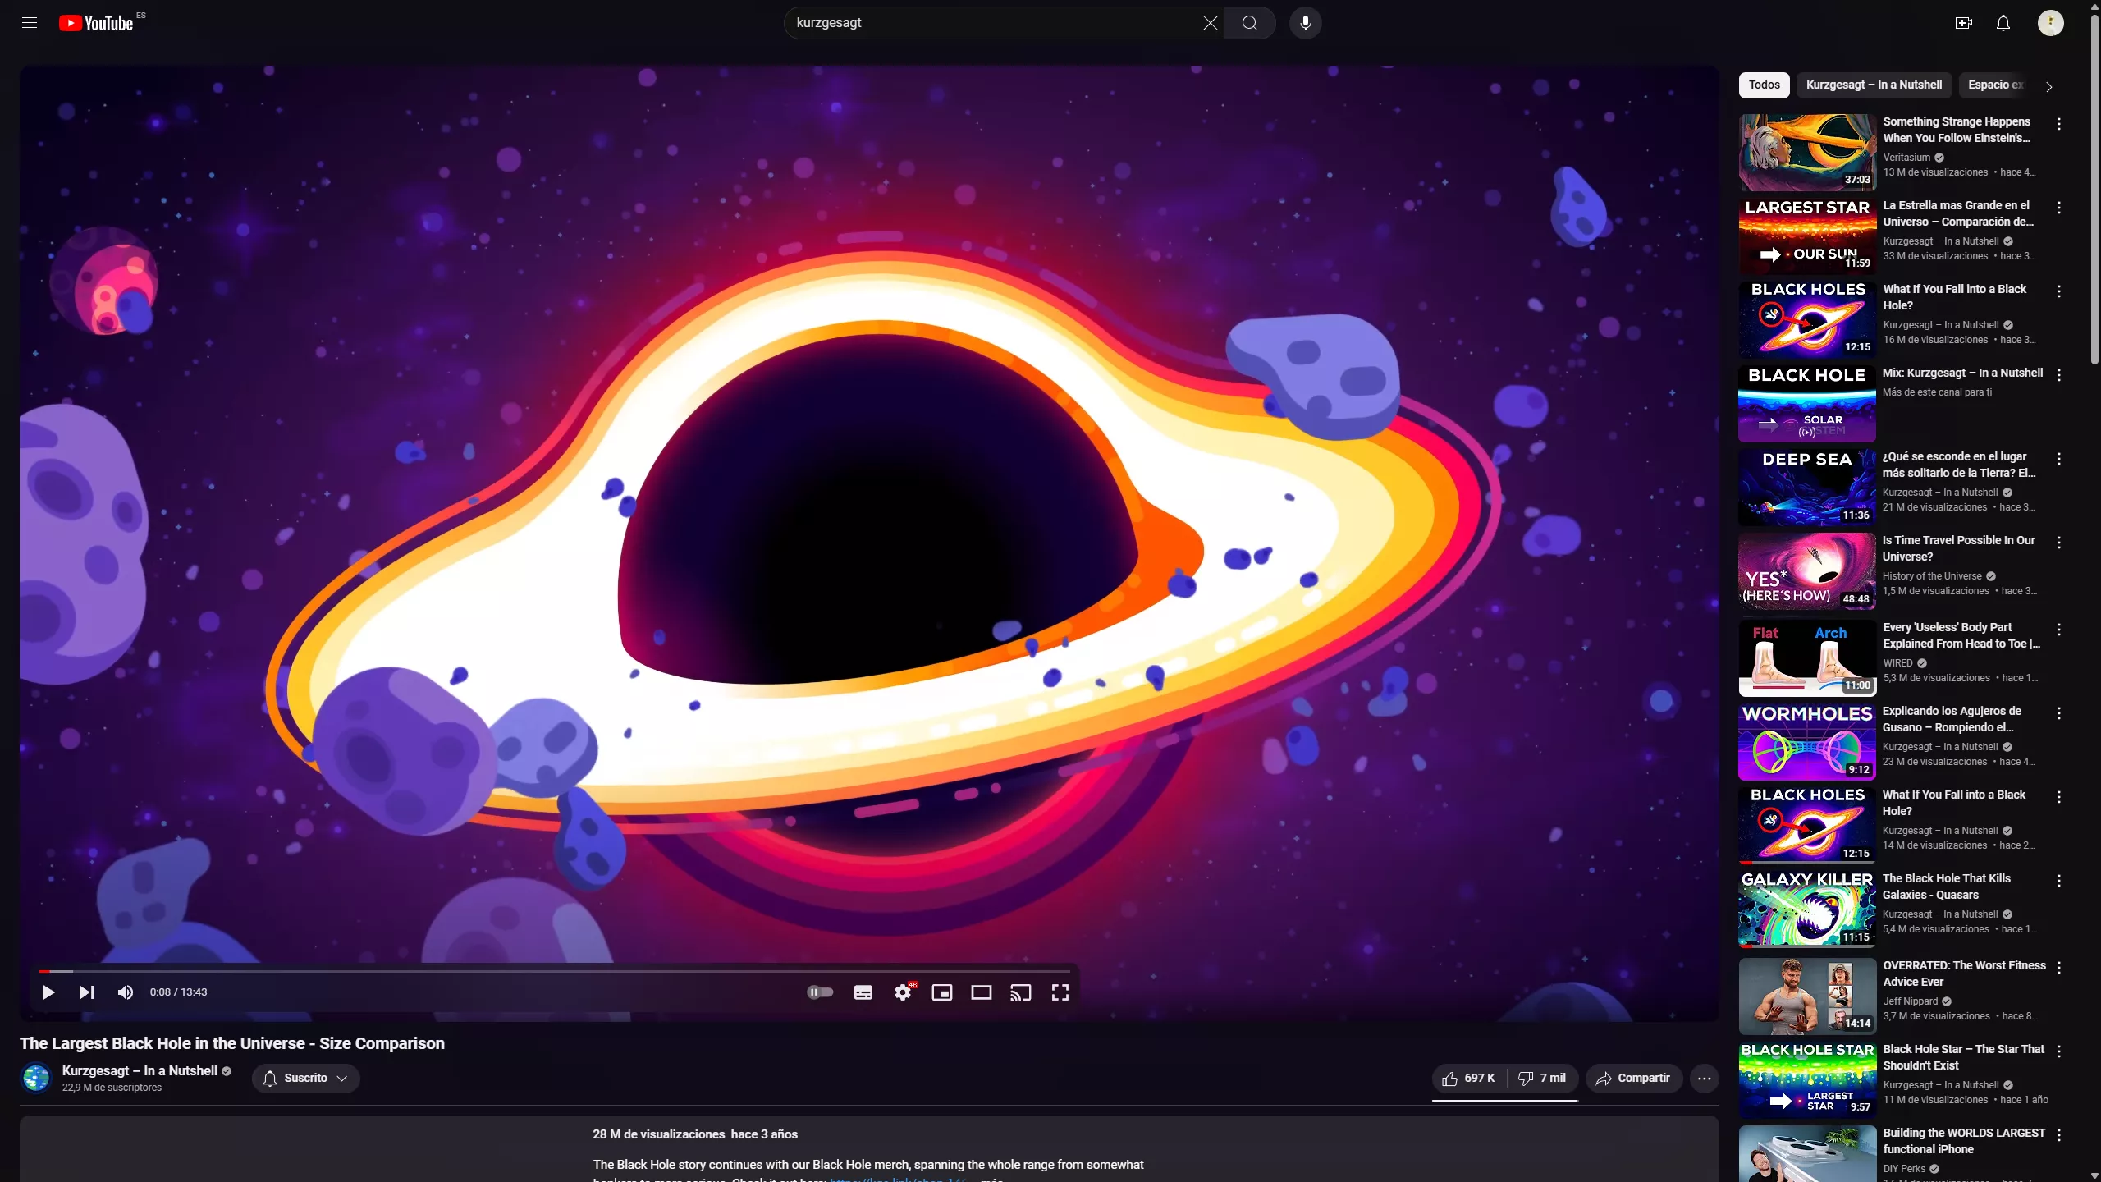This screenshot has width=2101, height=1182.
Task: Open the player settings gear
Action: (903, 992)
